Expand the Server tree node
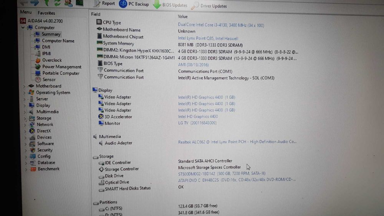Screen dimensions: 384x216 (25, 99)
